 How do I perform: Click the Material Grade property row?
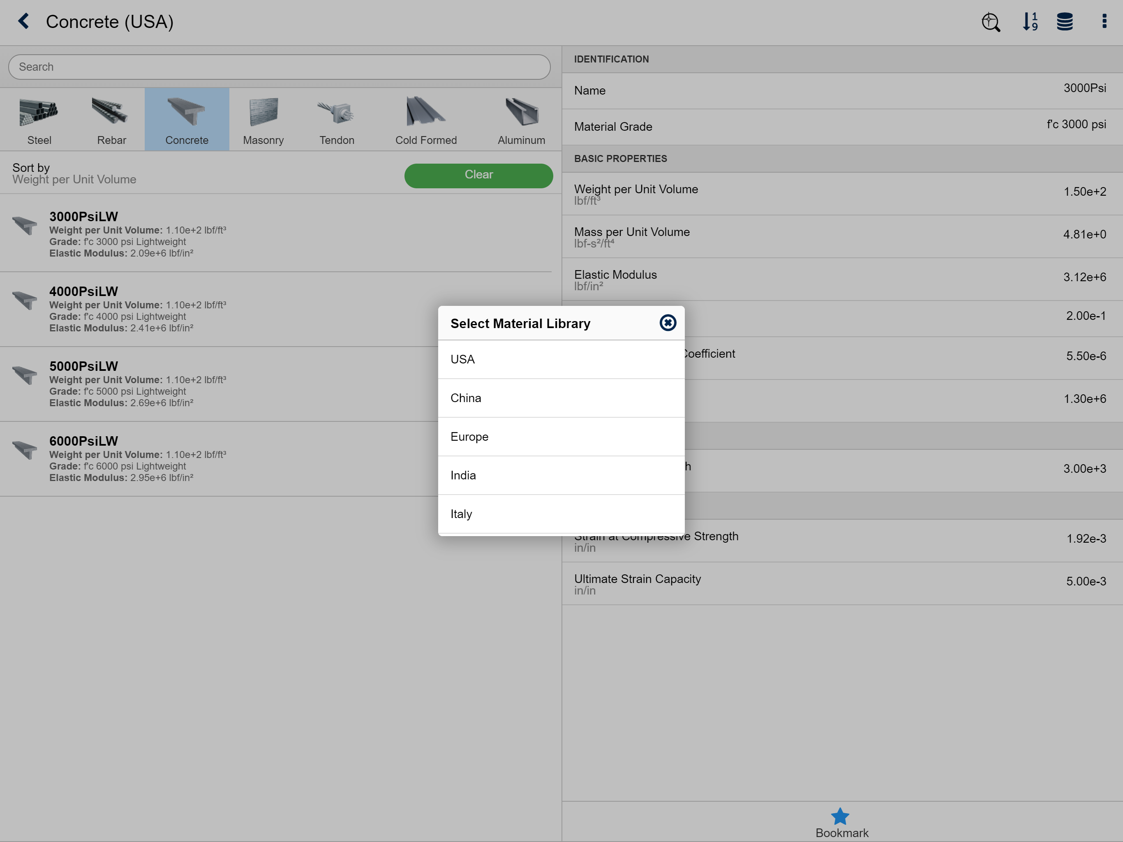(842, 127)
